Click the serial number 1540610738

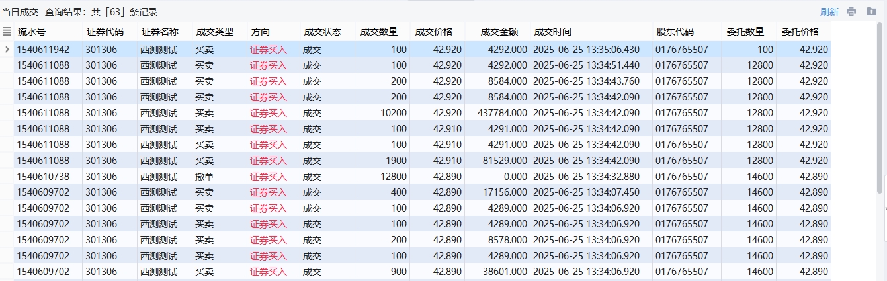tap(43, 177)
